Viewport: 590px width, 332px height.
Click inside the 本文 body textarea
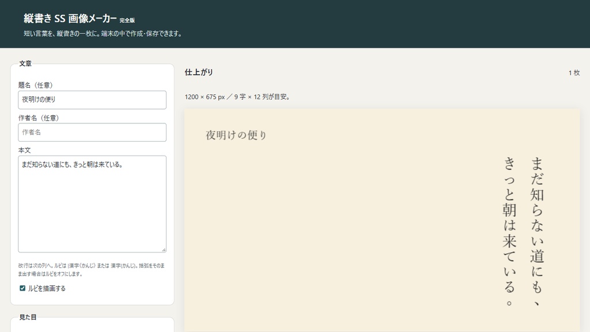(92, 204)
